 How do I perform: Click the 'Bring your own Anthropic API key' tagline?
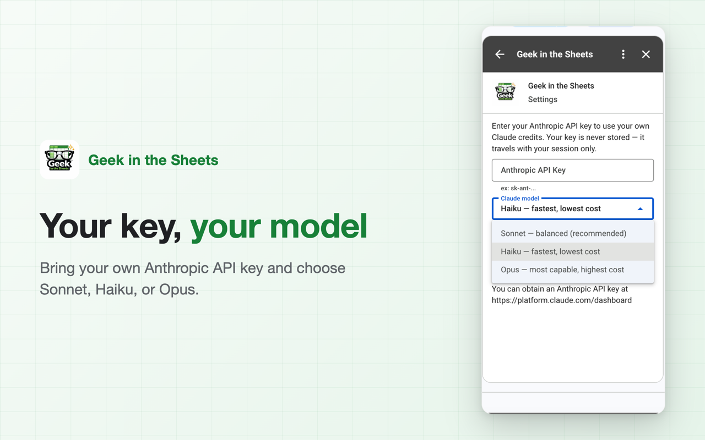(x=193, y=279)
